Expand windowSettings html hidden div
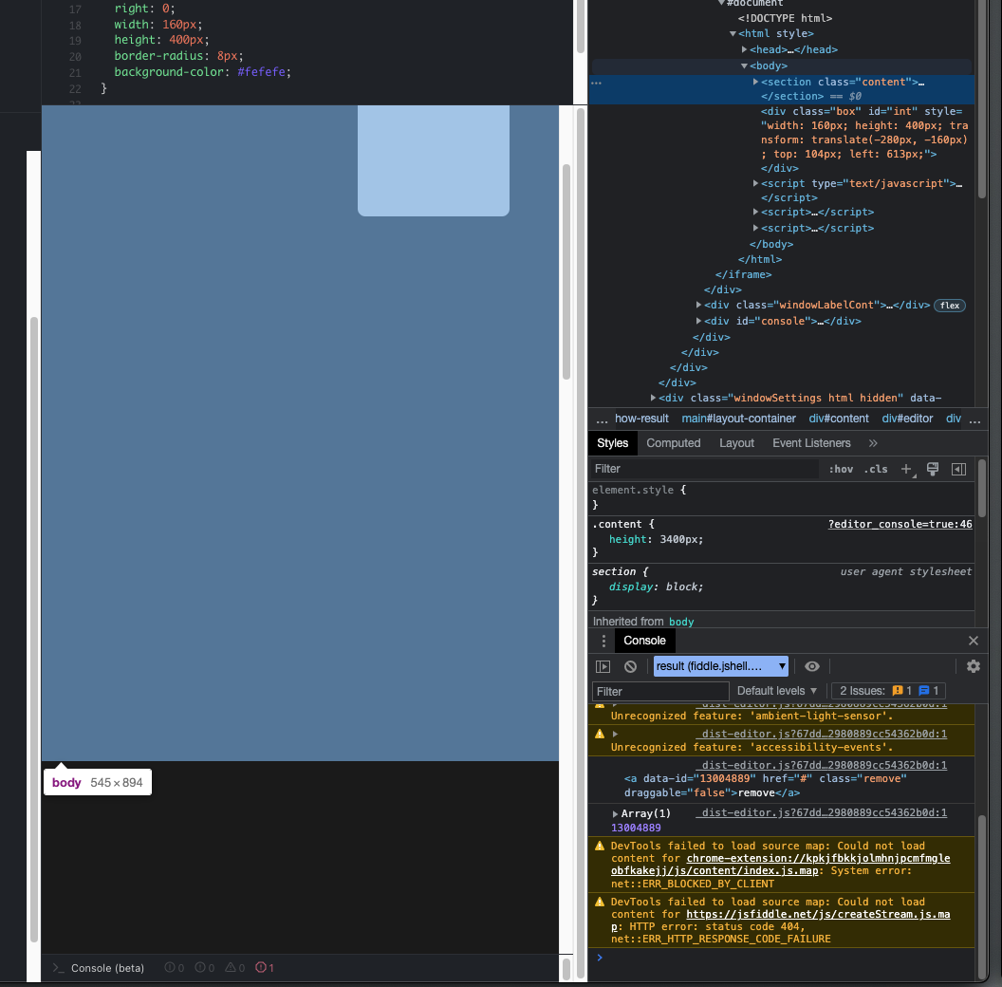The image size is (1002, 987). [x=653, y=398]
